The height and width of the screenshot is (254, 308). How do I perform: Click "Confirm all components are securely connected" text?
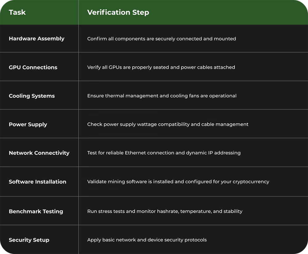click(x=144, y=39)
